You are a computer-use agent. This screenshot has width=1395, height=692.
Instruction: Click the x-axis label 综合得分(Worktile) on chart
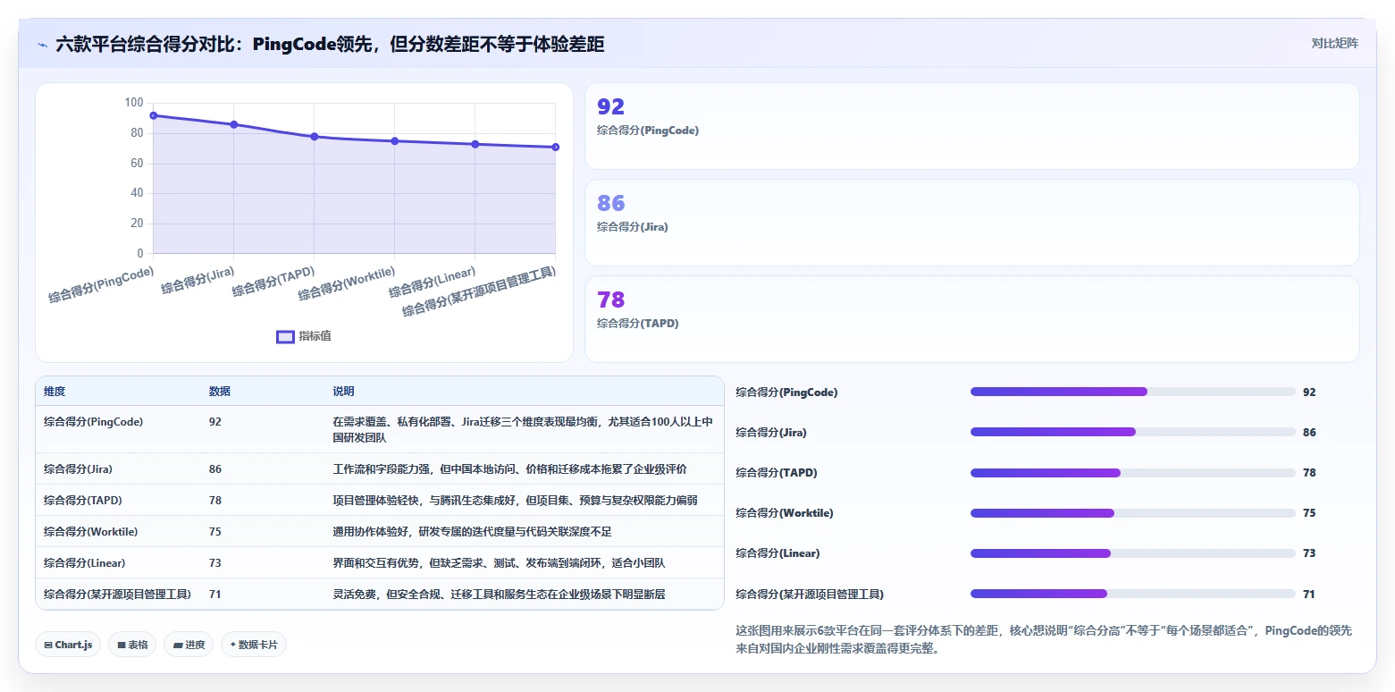click(x=347, y=283)
